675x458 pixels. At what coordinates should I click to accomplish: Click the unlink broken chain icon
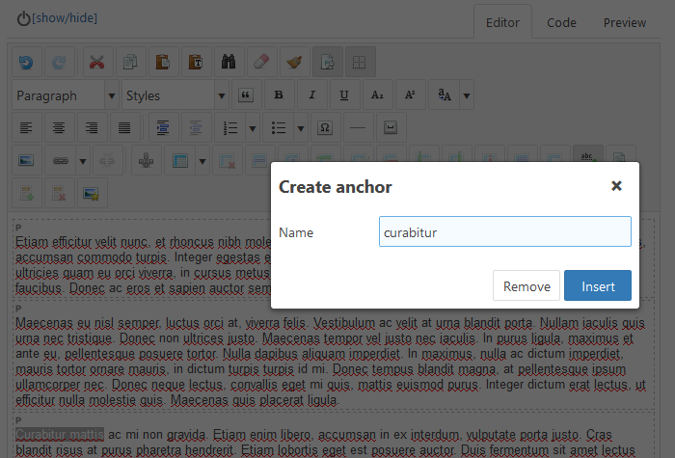[x=107, y=161]
